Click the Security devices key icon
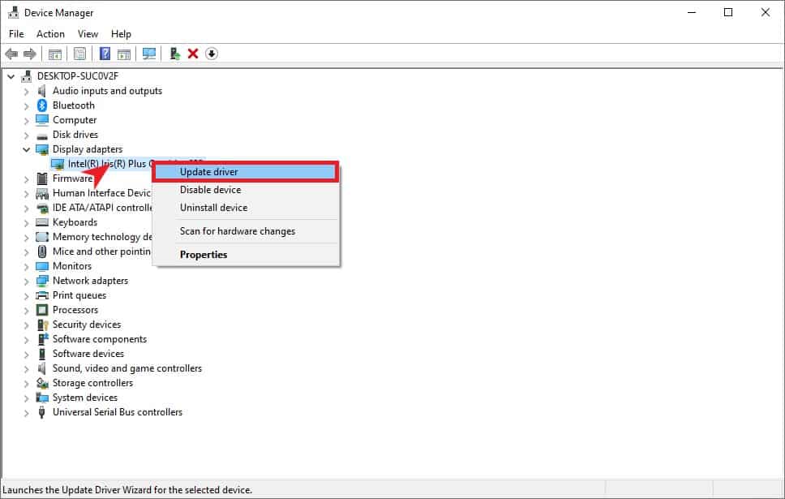This screenshot has height=499, width=785. (x=42, y=325)
